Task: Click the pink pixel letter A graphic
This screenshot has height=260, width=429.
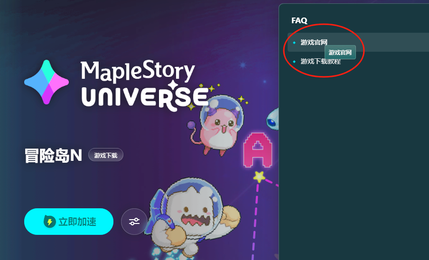Action: pyautogui.click(x=258, y=150)
